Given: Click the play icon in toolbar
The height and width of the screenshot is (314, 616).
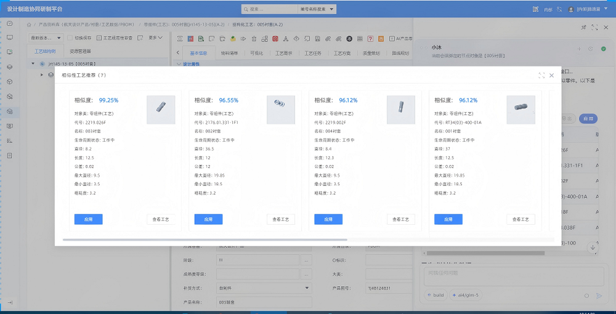Looking at the screenshot, I should [x=243, y=38].
